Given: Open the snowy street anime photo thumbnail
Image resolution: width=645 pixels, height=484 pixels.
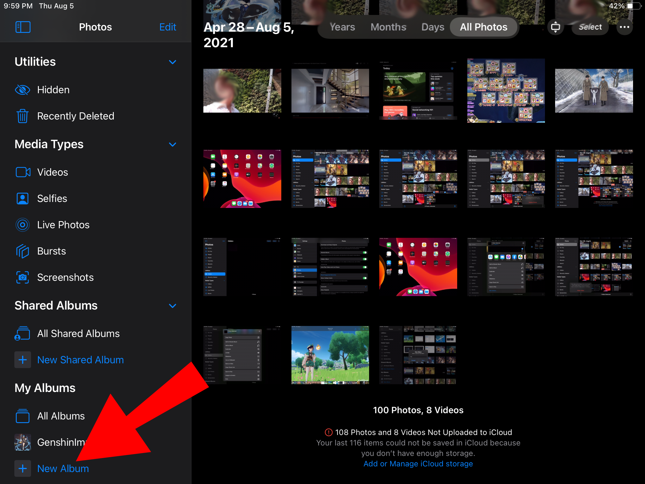Looking at the screenshot, I should [x=594, y=91].
